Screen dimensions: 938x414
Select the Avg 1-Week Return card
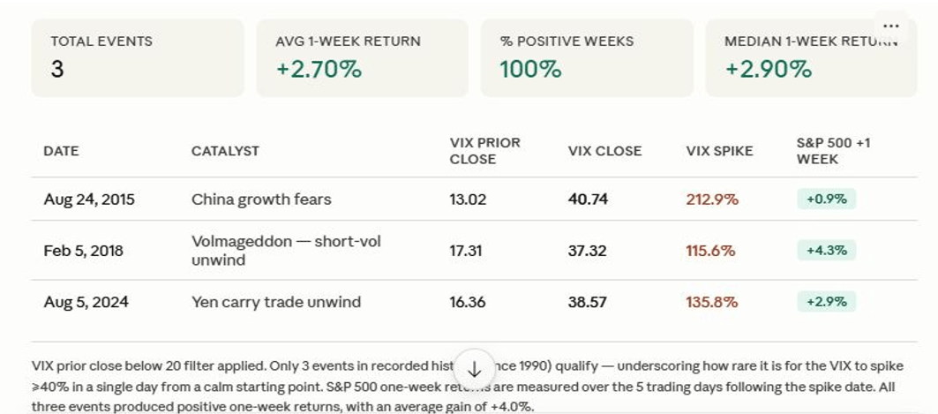tap(363, 58)
